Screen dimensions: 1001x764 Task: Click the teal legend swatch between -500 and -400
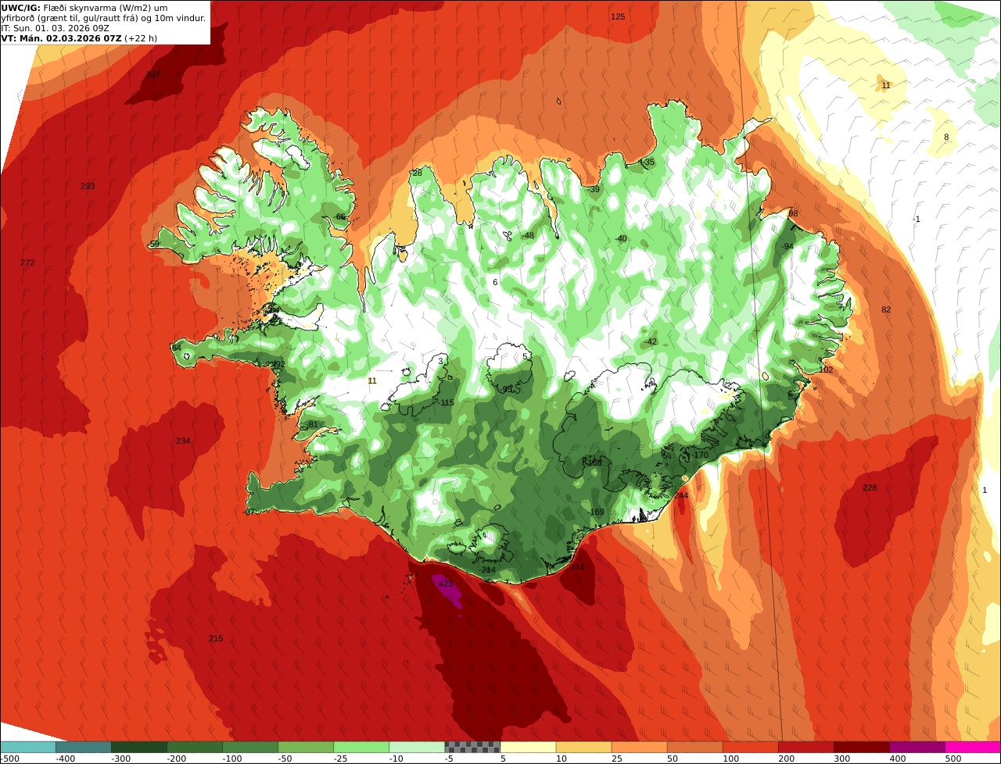(27, 747)
